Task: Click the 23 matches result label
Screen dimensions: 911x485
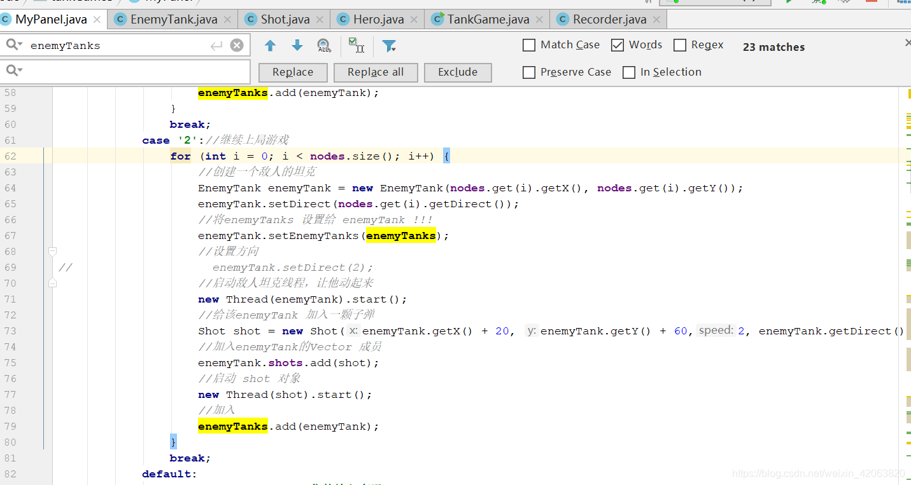Action: [773, 47]
